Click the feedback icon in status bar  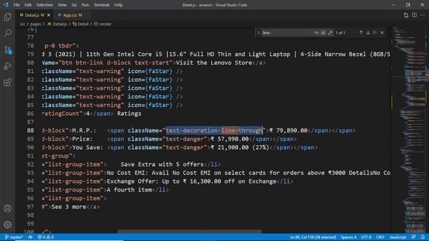(414, 237)
